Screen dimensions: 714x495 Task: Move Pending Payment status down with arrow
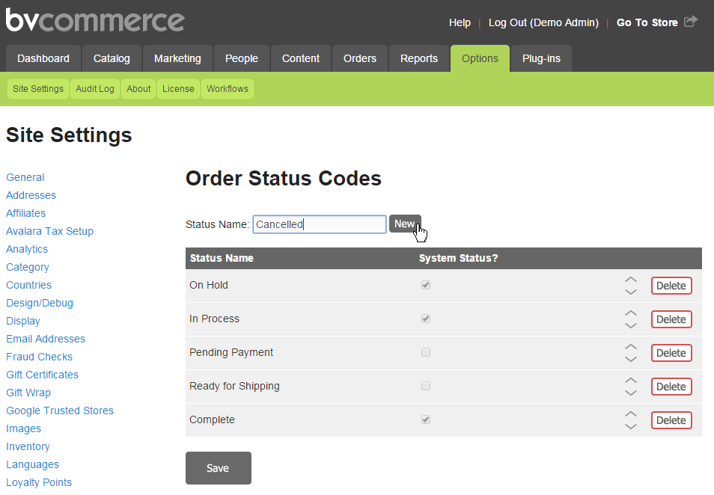[x=631, y=359]
